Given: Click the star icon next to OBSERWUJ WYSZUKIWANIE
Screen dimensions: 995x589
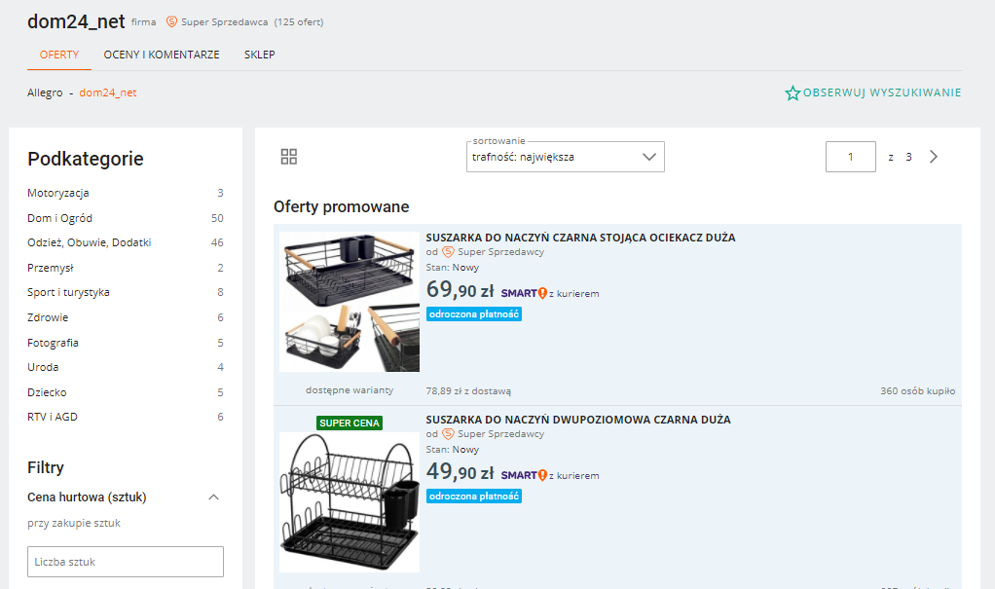Looking at the screenshot, I should point(792,92).
